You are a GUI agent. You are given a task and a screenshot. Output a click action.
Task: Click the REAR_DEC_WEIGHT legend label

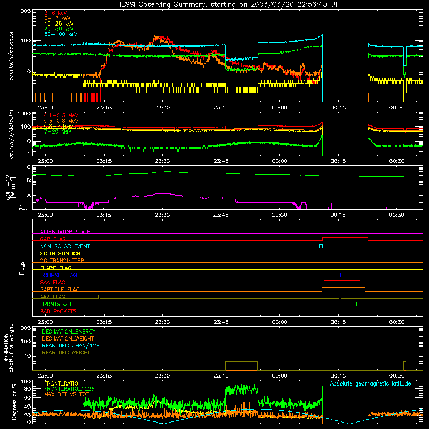(x=66, y=353)
